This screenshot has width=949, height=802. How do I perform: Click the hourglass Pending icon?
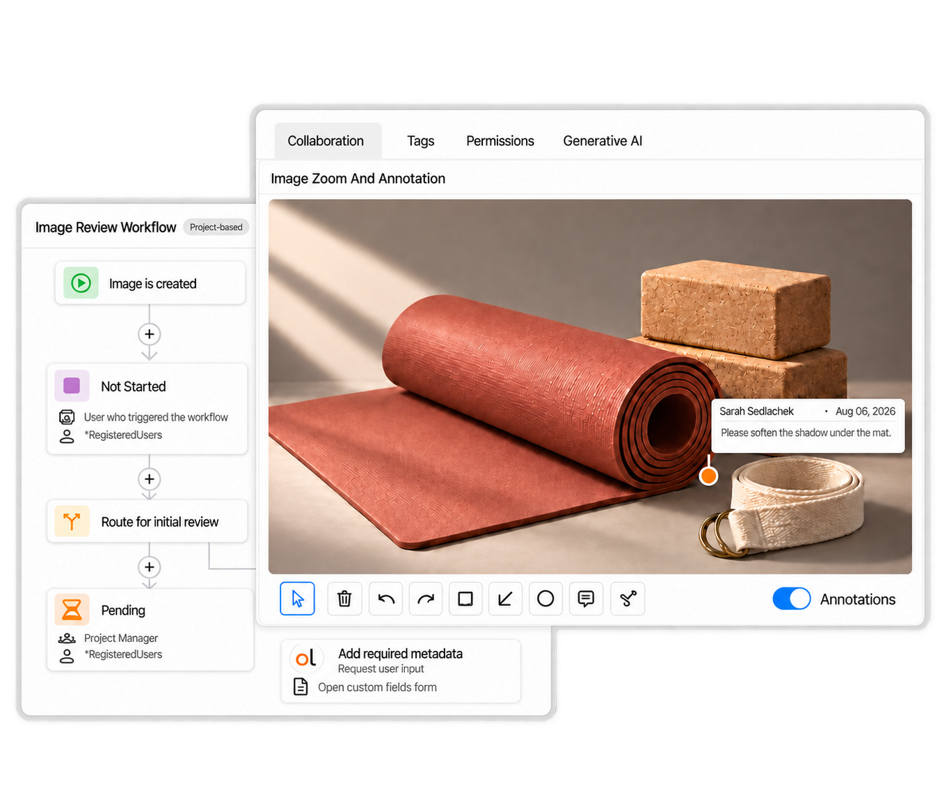point(72,609)
